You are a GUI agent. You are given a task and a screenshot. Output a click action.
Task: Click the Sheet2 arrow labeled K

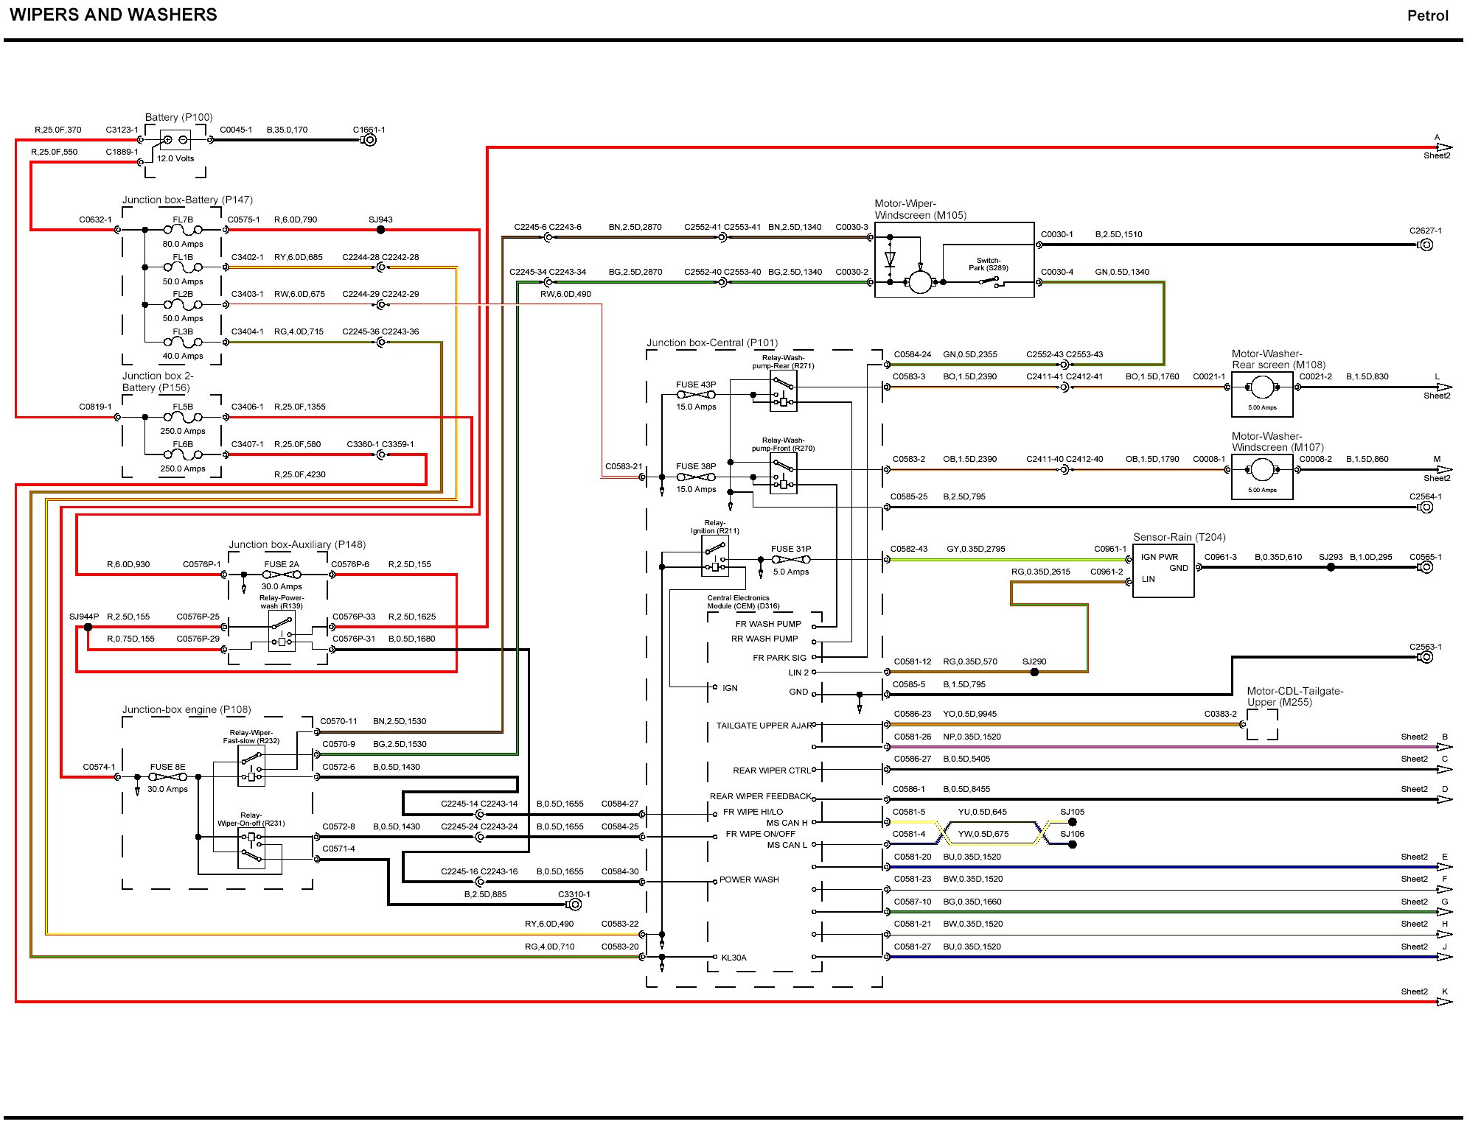(1443, 1002)
